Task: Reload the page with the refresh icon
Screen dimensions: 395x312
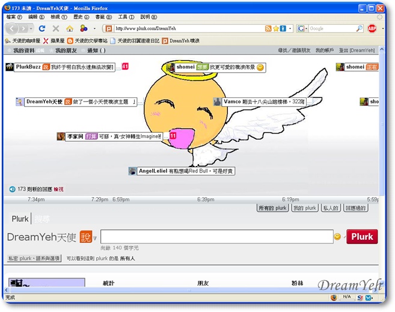Action: pos(42,28)
